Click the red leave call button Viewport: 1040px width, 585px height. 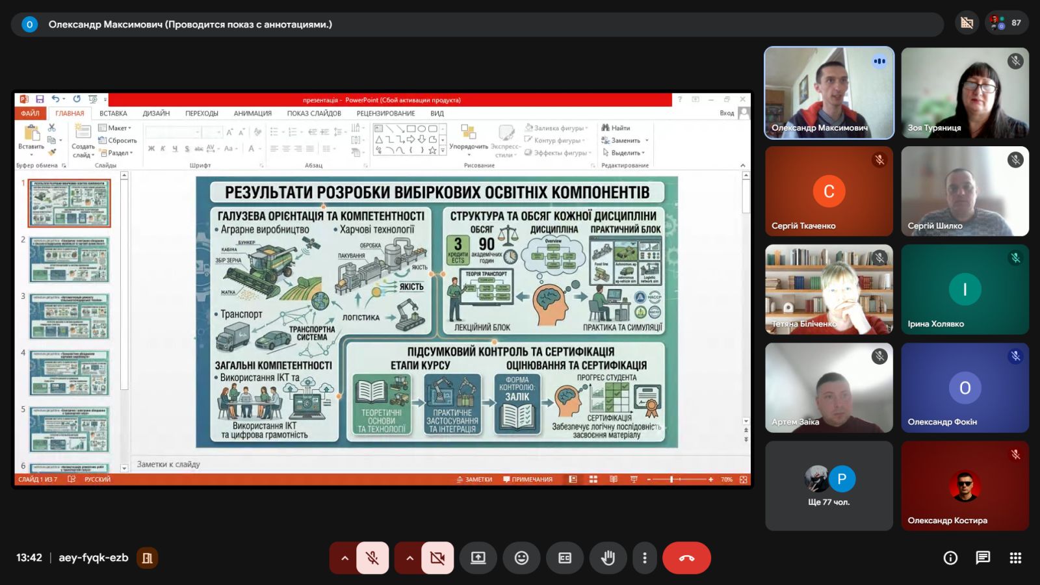point(686,558)
